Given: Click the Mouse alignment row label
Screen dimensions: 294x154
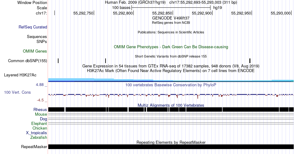Looking at the screenshot, I should coord(41,114).
